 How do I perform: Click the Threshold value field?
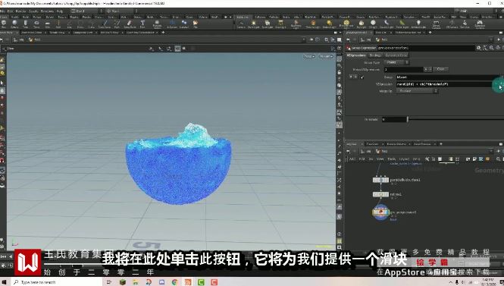(x=394, y=119)
